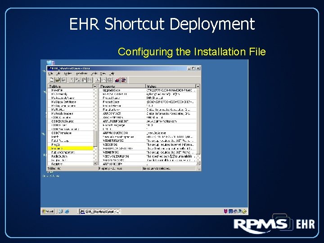
Task: Open the Tables menu
Action: pos(67,73)
